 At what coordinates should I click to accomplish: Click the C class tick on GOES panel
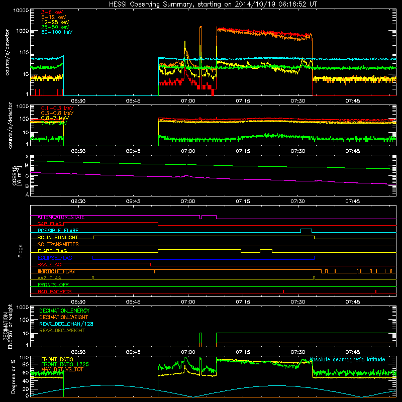(27, 176)
